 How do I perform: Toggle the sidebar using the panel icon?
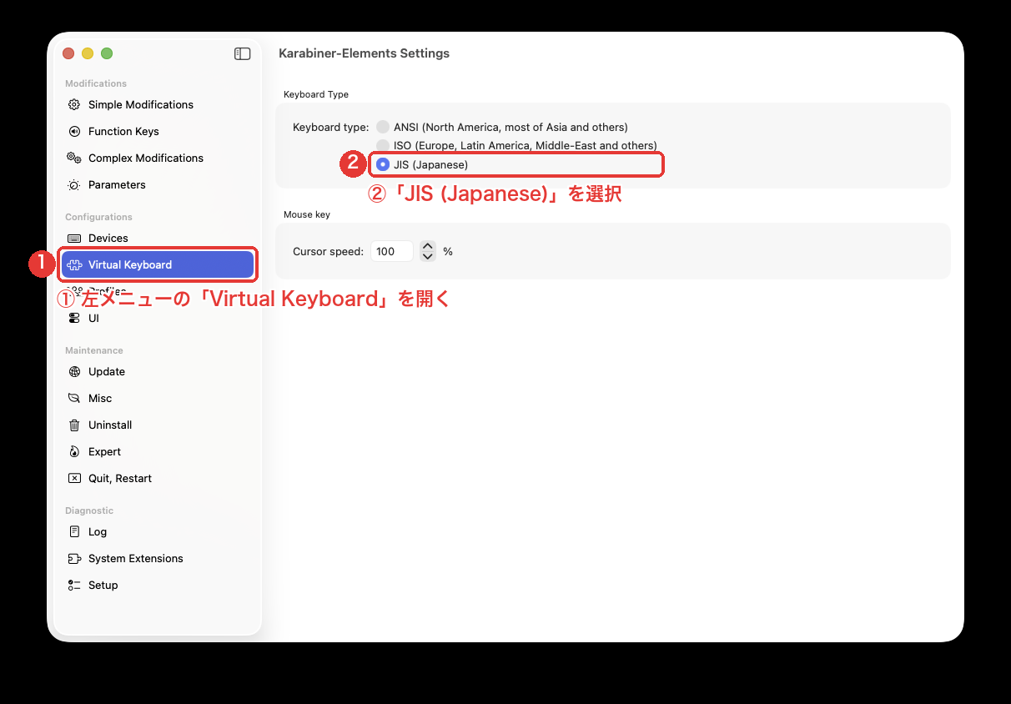[x=243, y=53]
